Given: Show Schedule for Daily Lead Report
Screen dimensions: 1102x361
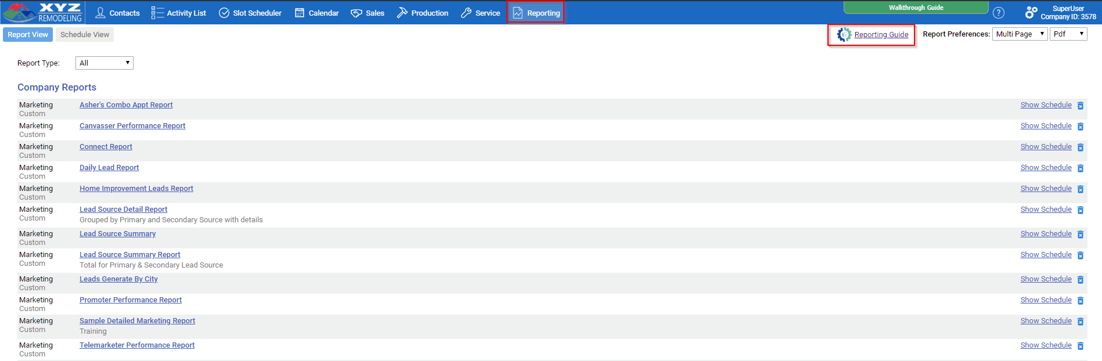Looking at the screenshot, I should (1046, 168).
